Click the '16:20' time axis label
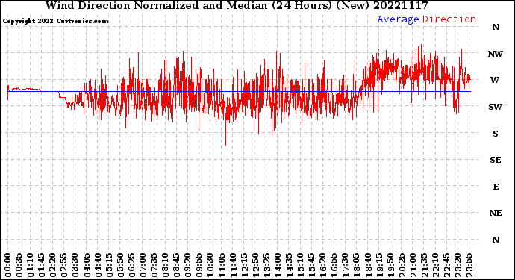This screenshot has height=280, width=515. [323, 265]
